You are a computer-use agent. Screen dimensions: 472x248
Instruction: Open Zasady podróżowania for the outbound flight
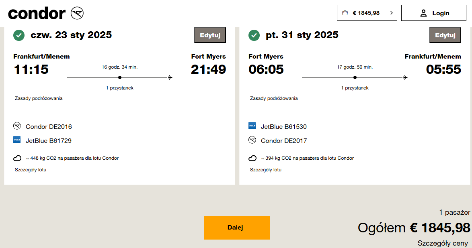[x=39, y=98]
